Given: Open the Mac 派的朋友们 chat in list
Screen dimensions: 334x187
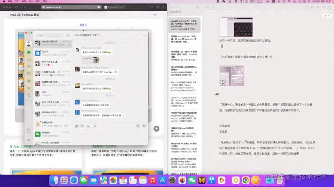Looking at the screenshot, I should pos(53,43).
